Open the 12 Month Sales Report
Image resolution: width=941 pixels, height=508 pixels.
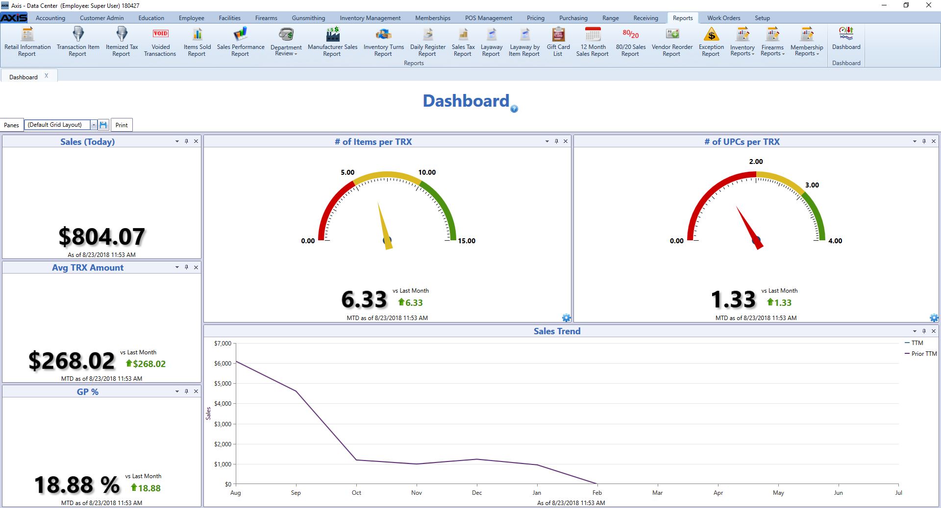(x=592, y=42)
